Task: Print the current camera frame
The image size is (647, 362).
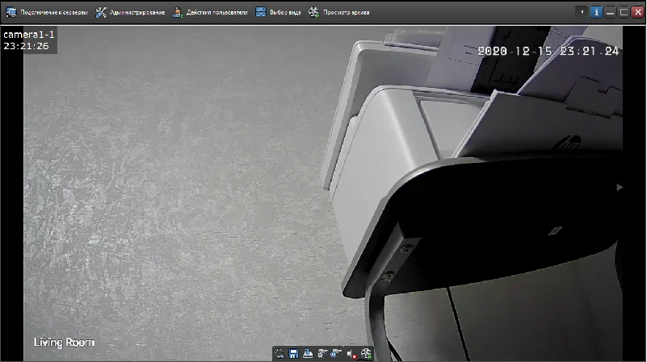Action: point(308,353)
